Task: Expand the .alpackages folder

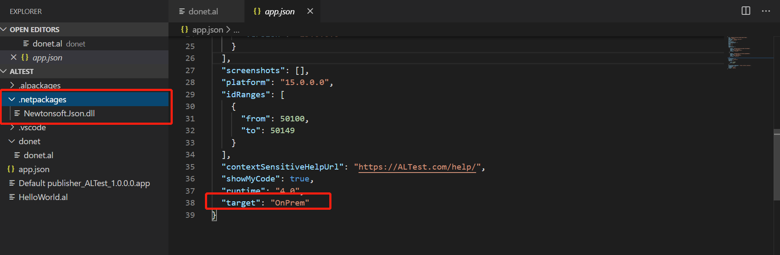Action: (12, 85)
